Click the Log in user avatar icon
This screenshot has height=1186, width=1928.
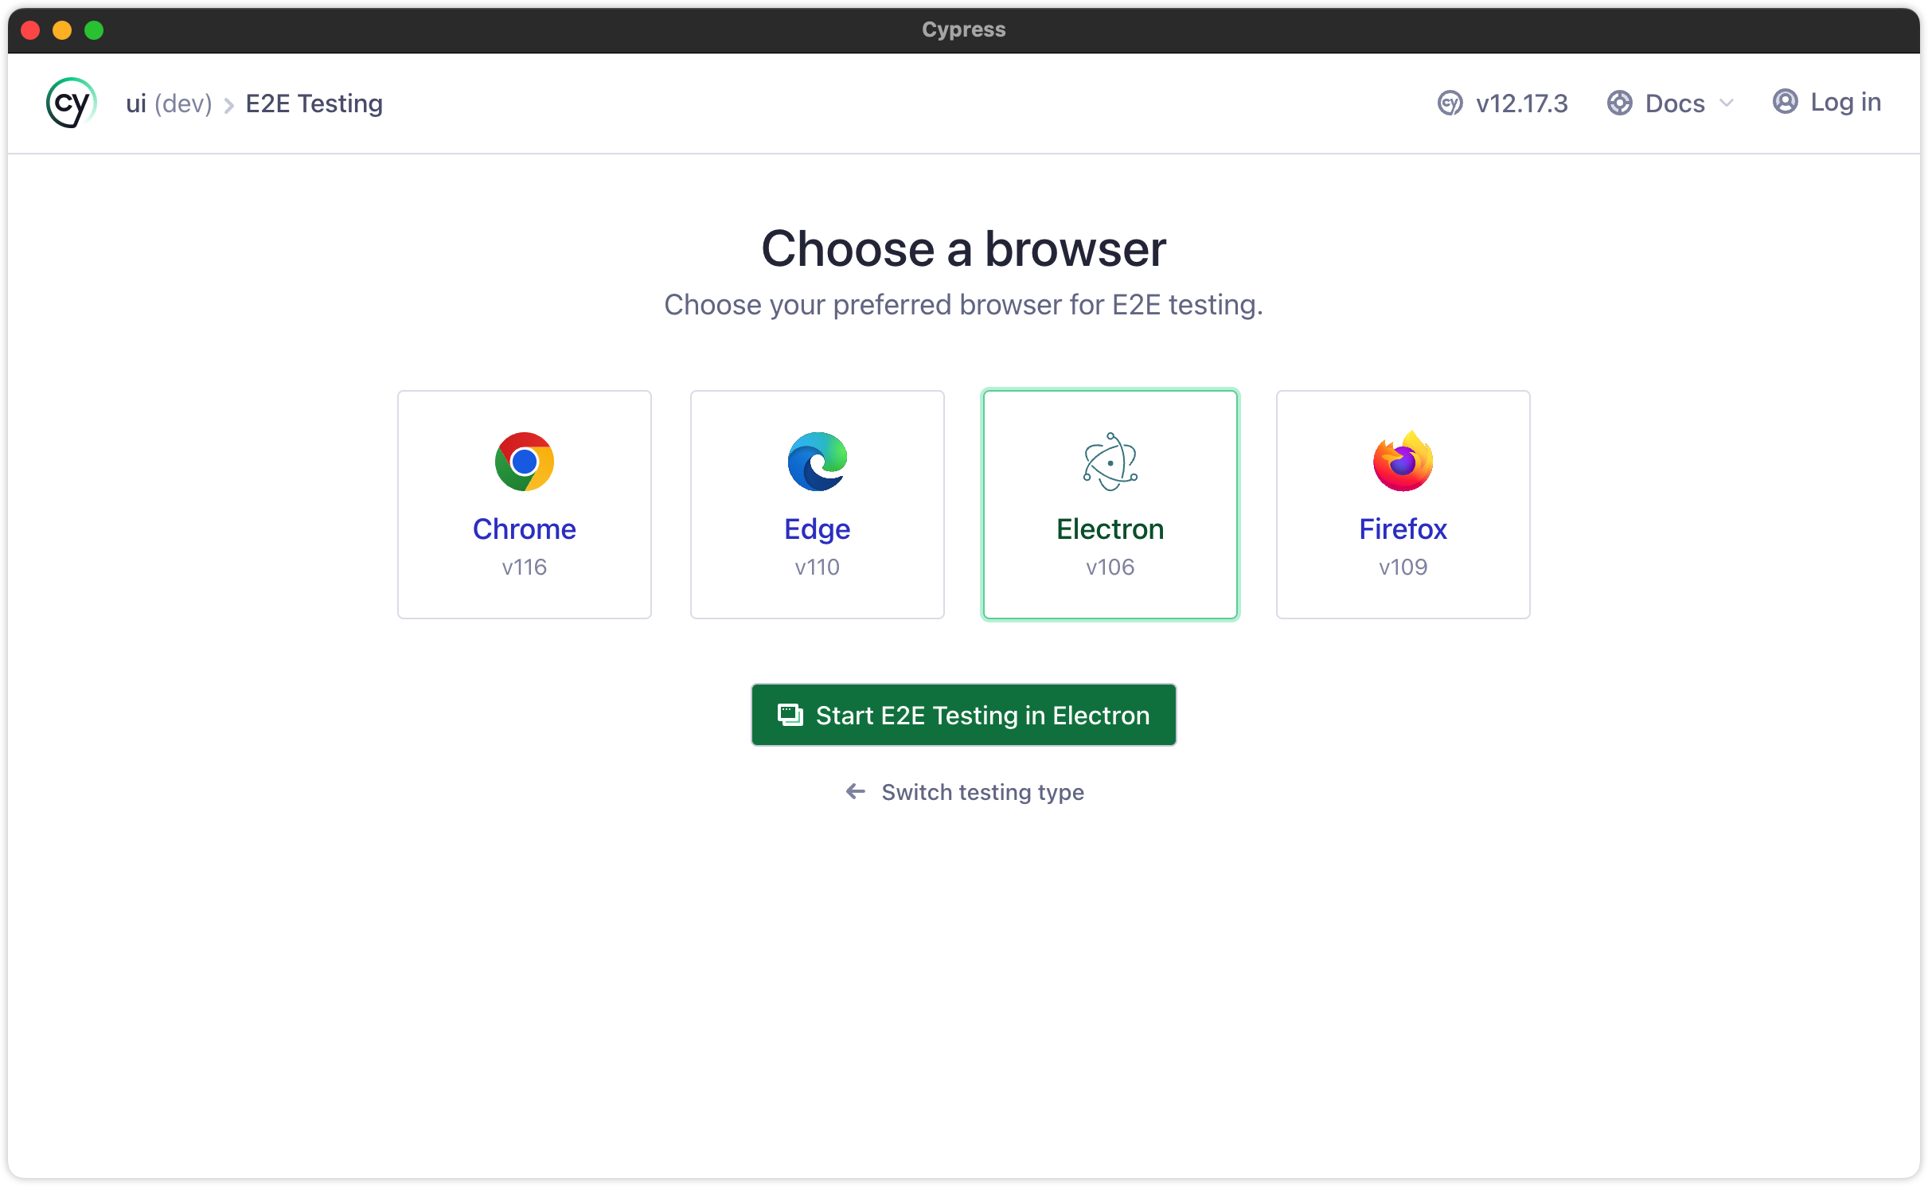coord(1785,102)
